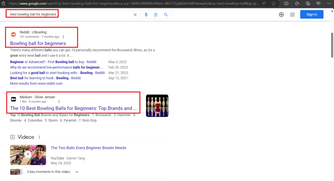
Task: Open 'The Two Balls Every Beginner Bowler Needs' video
Action: coord(88,148)
